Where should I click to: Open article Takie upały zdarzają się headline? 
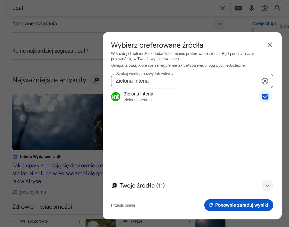click(58, 173)
